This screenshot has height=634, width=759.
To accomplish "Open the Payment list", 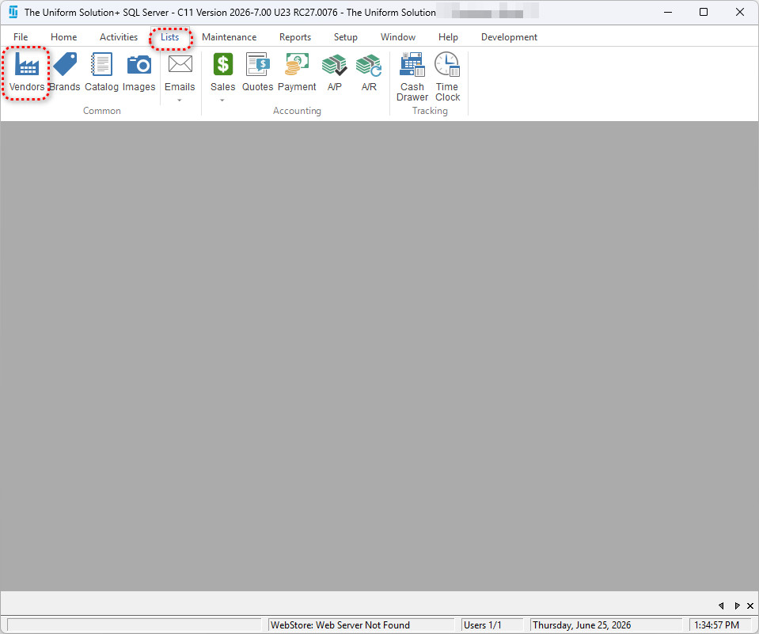I will [x=297, y=73].
